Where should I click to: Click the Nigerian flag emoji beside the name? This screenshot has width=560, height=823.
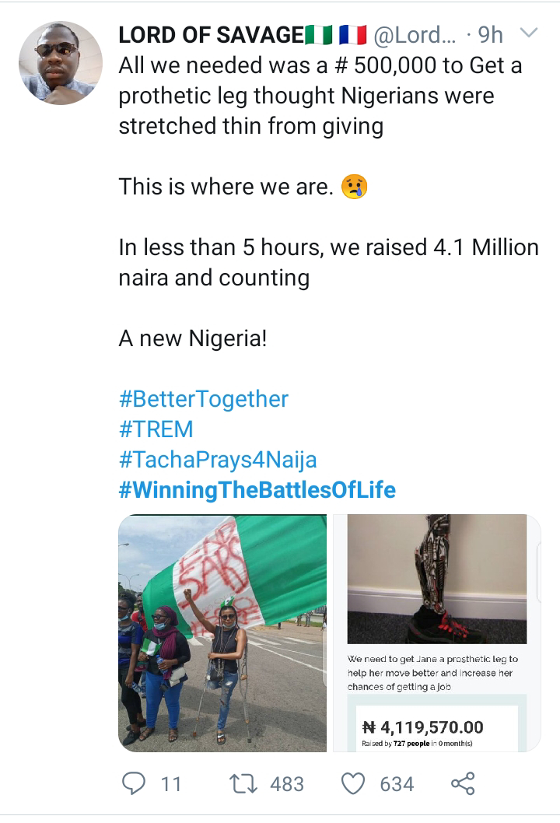point(318,35)
